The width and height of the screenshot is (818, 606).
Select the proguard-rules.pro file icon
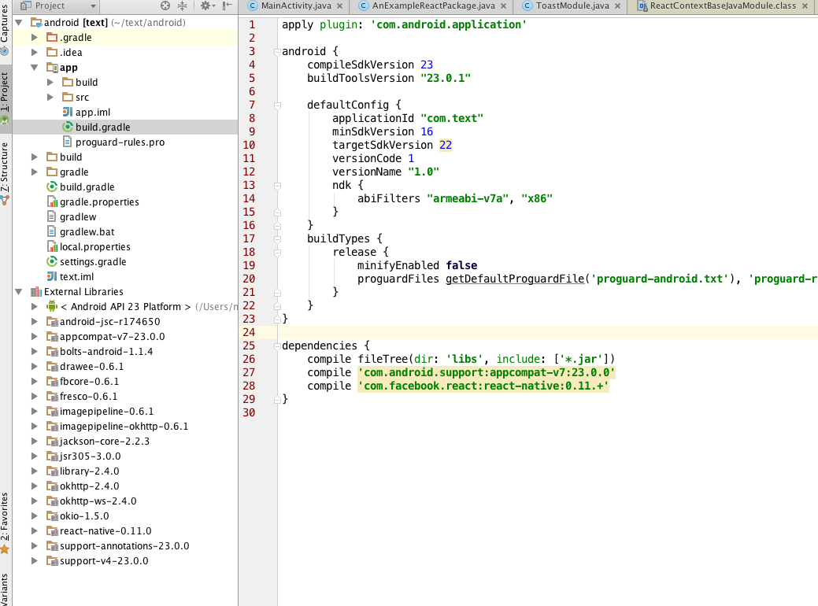tap(67, 142)
